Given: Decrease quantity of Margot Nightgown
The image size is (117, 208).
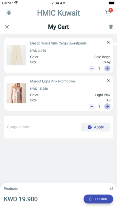Looking at the screenshot, I should tap(92, 106).
